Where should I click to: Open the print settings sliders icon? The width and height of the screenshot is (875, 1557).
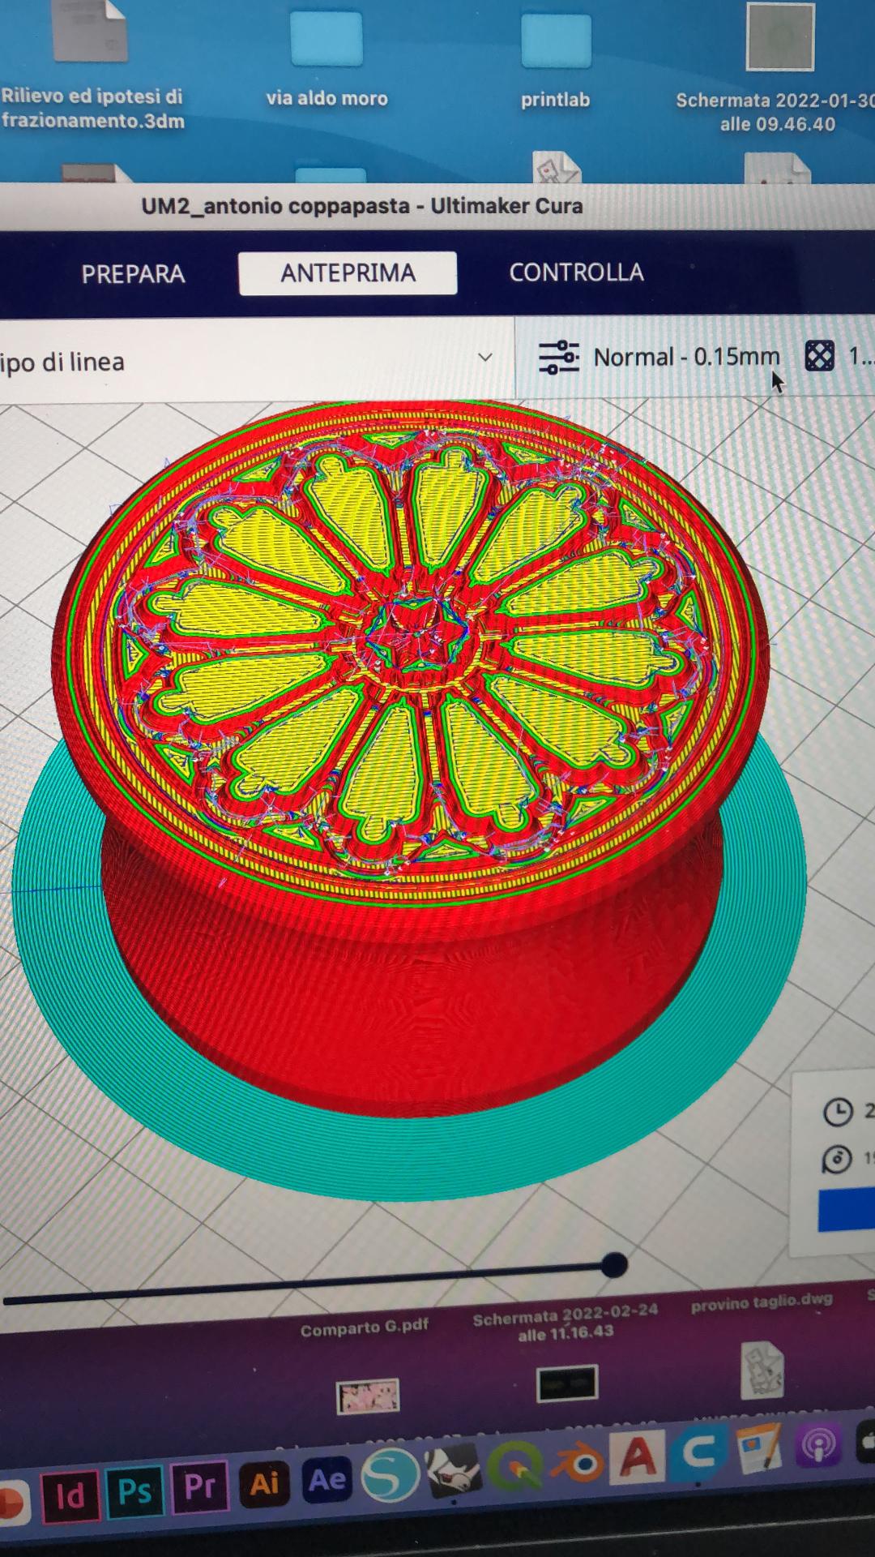[558, 358]
